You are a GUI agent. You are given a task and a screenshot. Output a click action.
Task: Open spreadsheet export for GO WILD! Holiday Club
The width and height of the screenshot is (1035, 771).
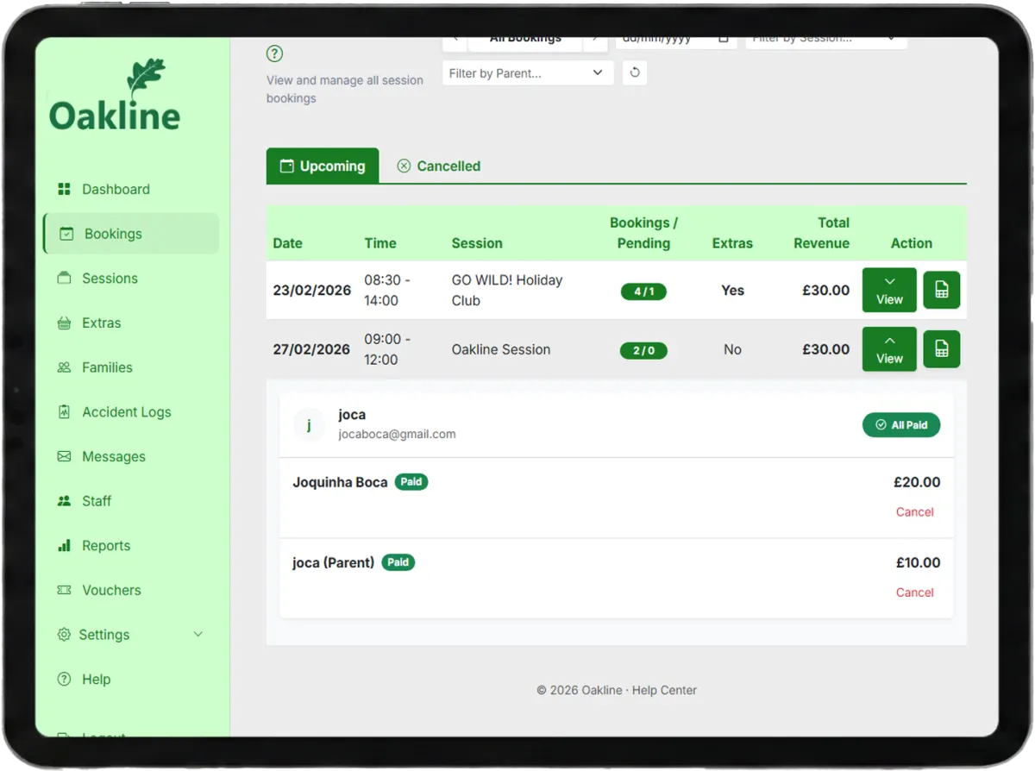pyautogui.click(x=941, y=291)
